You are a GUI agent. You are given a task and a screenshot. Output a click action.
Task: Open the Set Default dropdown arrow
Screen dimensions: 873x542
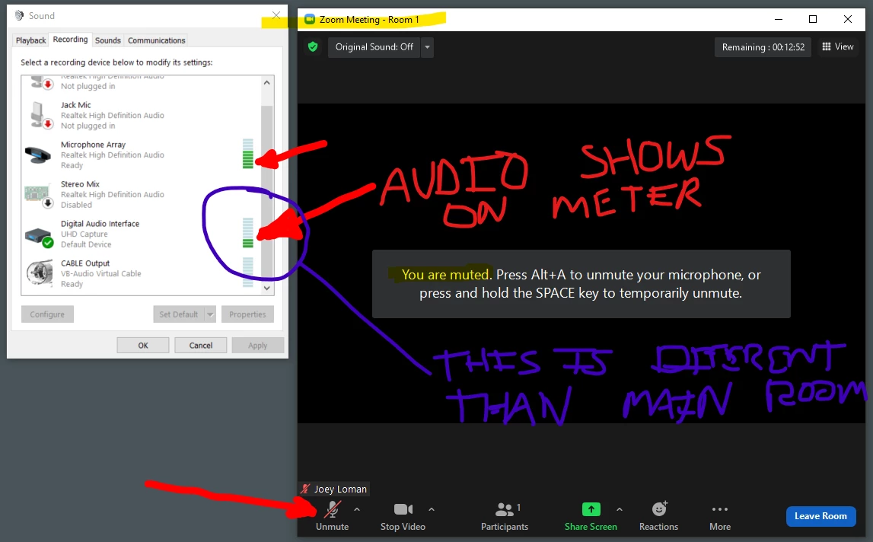211,314
